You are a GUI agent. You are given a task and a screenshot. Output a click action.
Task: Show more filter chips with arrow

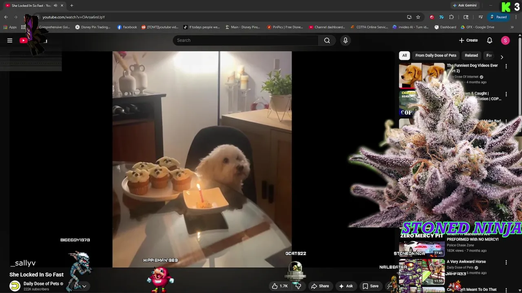[502, 57]
